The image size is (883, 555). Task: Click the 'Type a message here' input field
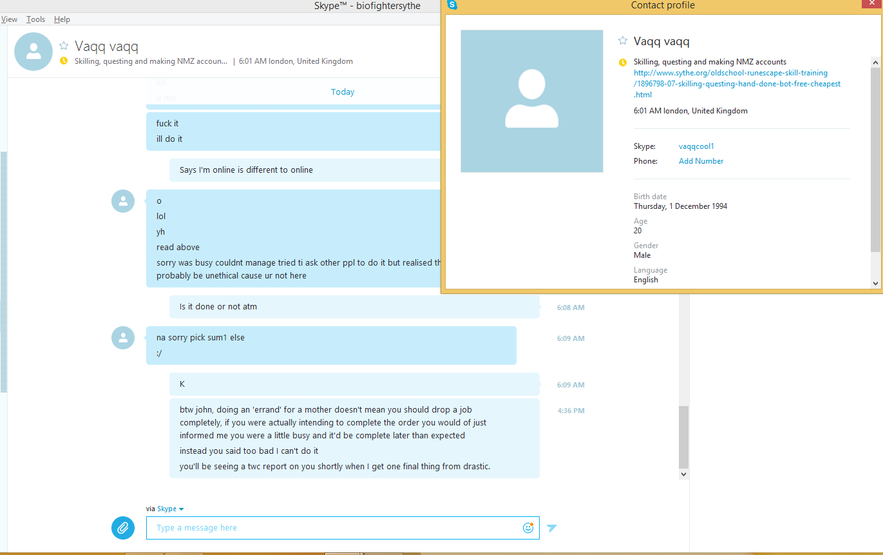(343, 528)
